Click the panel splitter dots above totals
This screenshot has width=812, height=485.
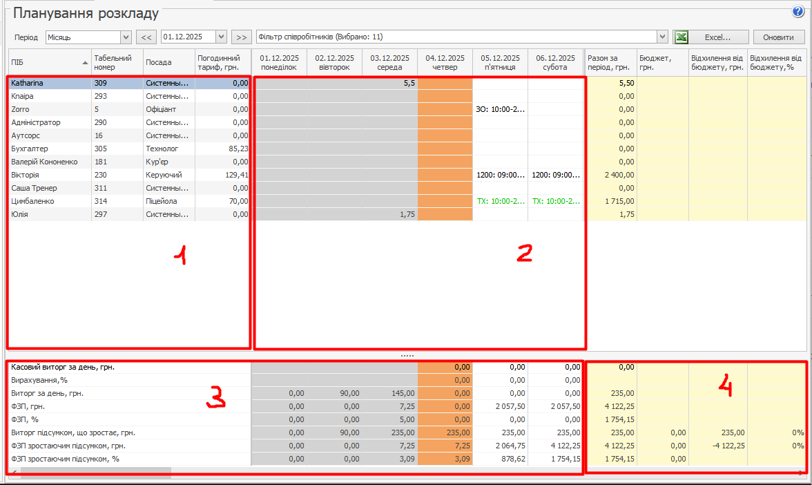(407, 355)
